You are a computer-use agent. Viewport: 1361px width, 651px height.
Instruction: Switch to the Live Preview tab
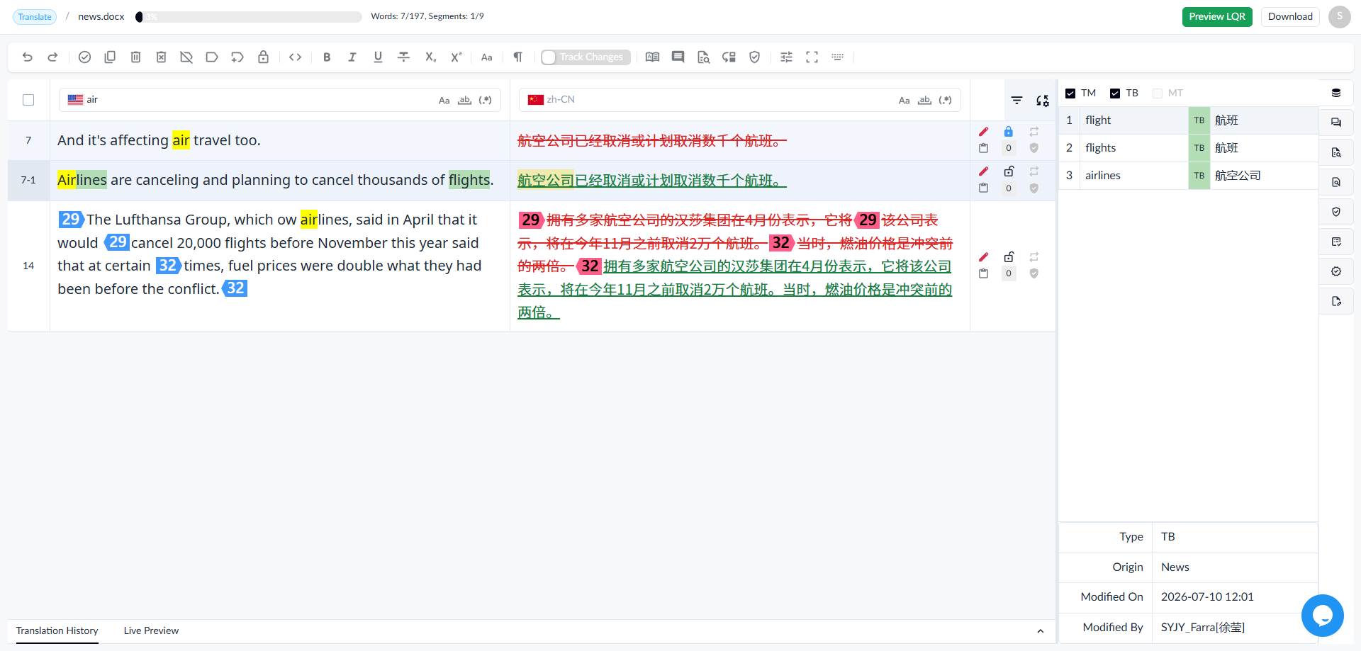point(151,630)
